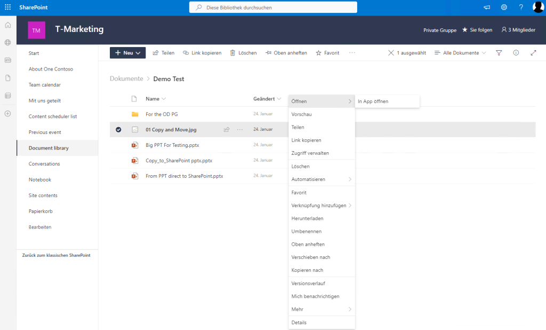This screenshot has width=546, height=330.
Task: Click the Diese Bibliothek durchsuchen search field
Action: click(273, 7)
